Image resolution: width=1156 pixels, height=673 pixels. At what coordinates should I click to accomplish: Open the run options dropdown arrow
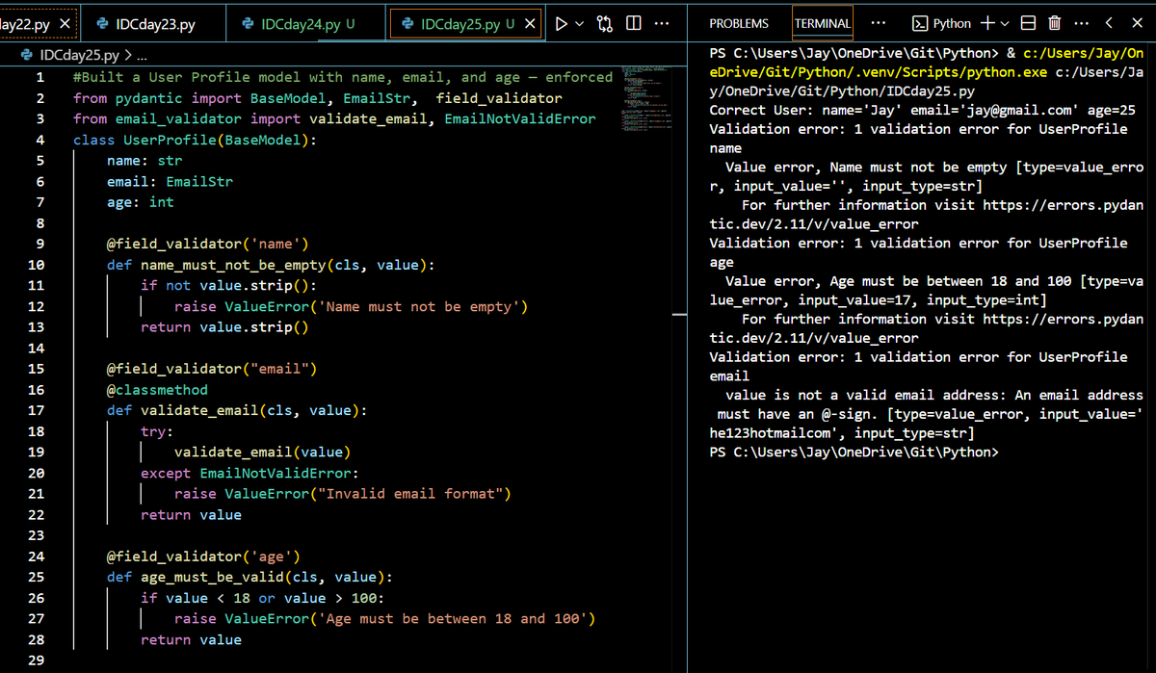click(x=580, y=23)
